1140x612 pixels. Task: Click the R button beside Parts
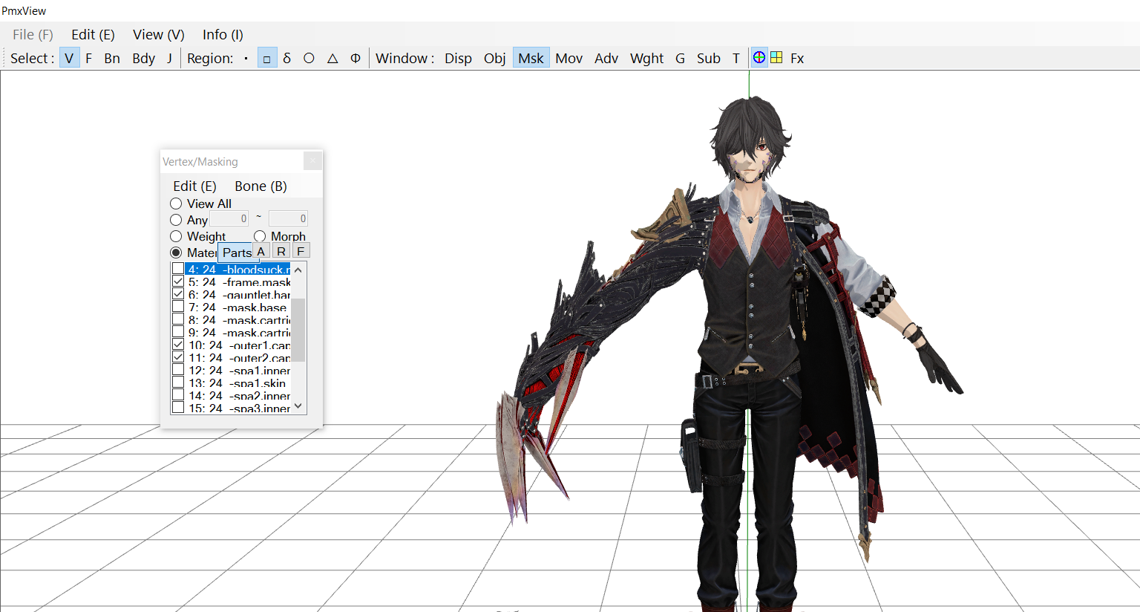point(281,251)
